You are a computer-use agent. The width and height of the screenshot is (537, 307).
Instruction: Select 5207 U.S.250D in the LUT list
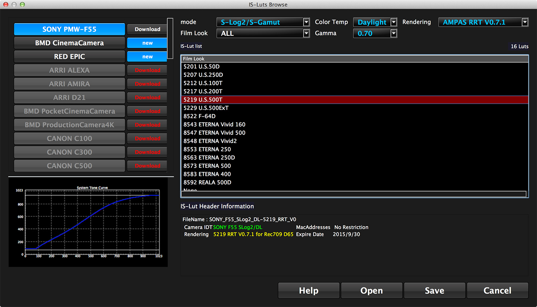pos(203,75)
